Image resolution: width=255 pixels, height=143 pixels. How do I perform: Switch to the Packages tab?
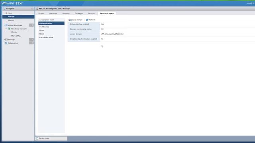click(x=79, y=13)
